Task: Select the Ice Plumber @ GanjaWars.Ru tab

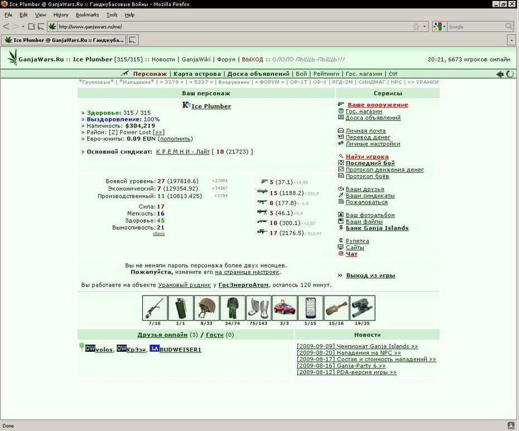Action: 64,40
